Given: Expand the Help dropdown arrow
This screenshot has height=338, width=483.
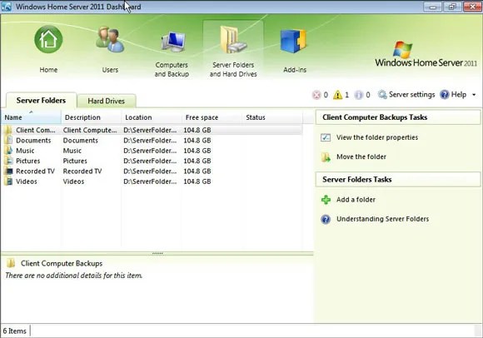Looking at the screenshot, I should coord(474,95).
